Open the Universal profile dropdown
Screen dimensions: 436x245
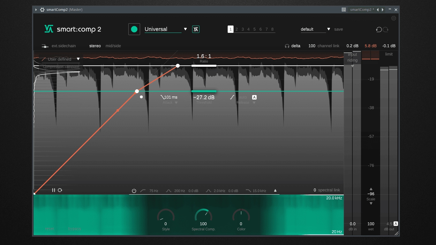pos(185,29)
